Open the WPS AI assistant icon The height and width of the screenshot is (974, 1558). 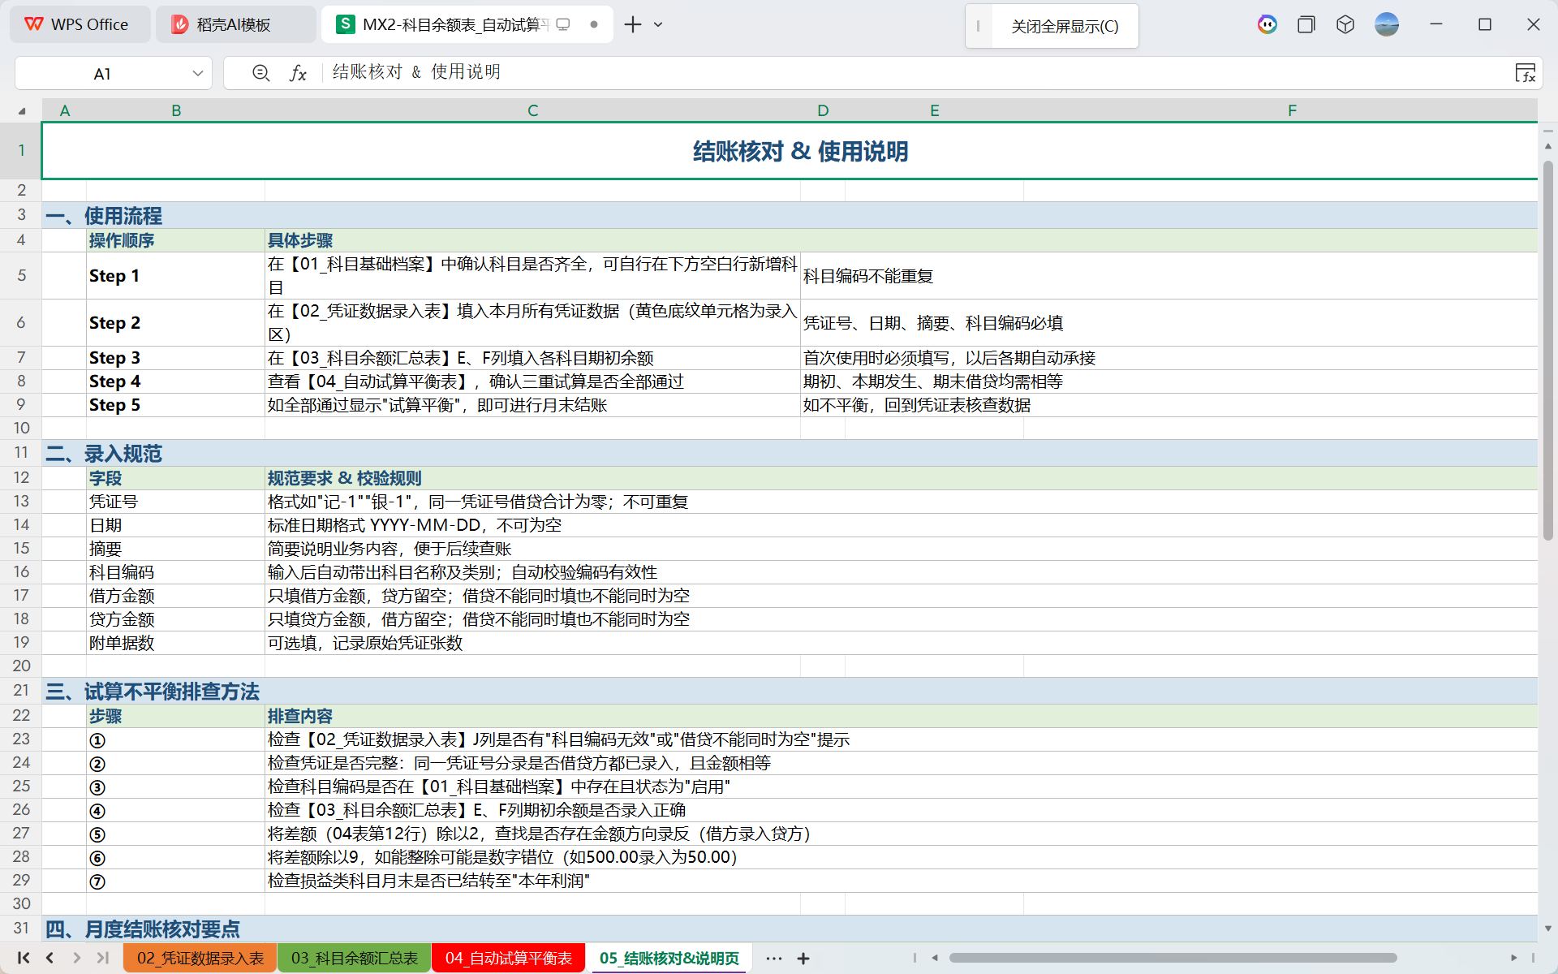pos(1267,24)
